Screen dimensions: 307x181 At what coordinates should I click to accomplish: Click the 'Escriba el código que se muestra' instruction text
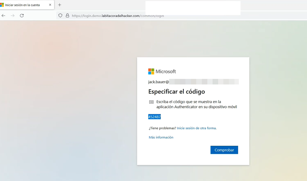pos(197,104)
